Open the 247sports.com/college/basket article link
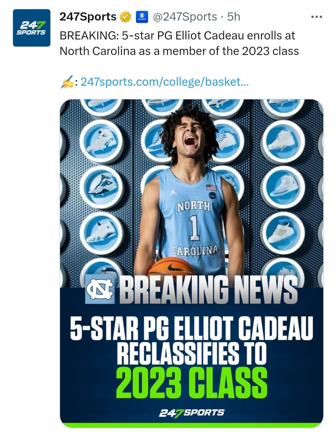Screen dimensions: 336x433 click(164, 82)
